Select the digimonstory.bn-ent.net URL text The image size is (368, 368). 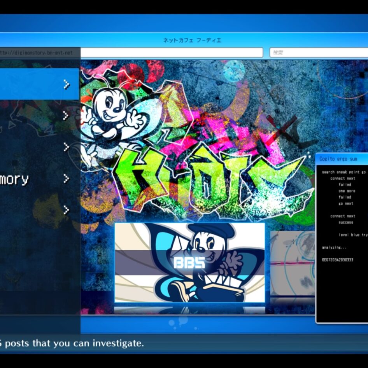point(37,53)
